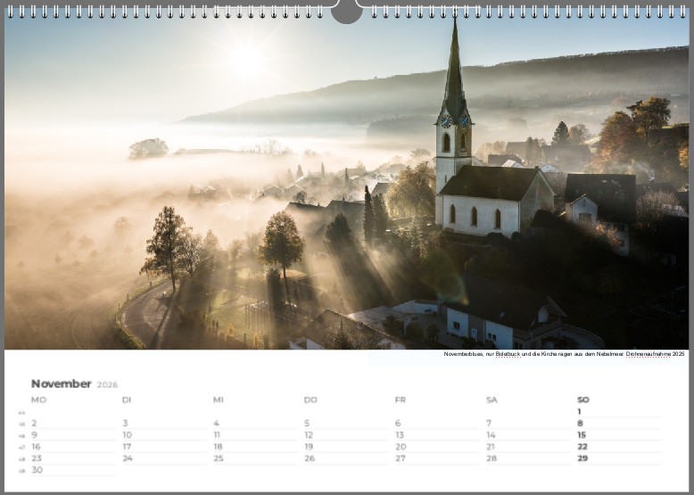Select Sunday the 15th date cell
Image resolution: width=694 pixels, height=495 pixels.
point(582,435)
